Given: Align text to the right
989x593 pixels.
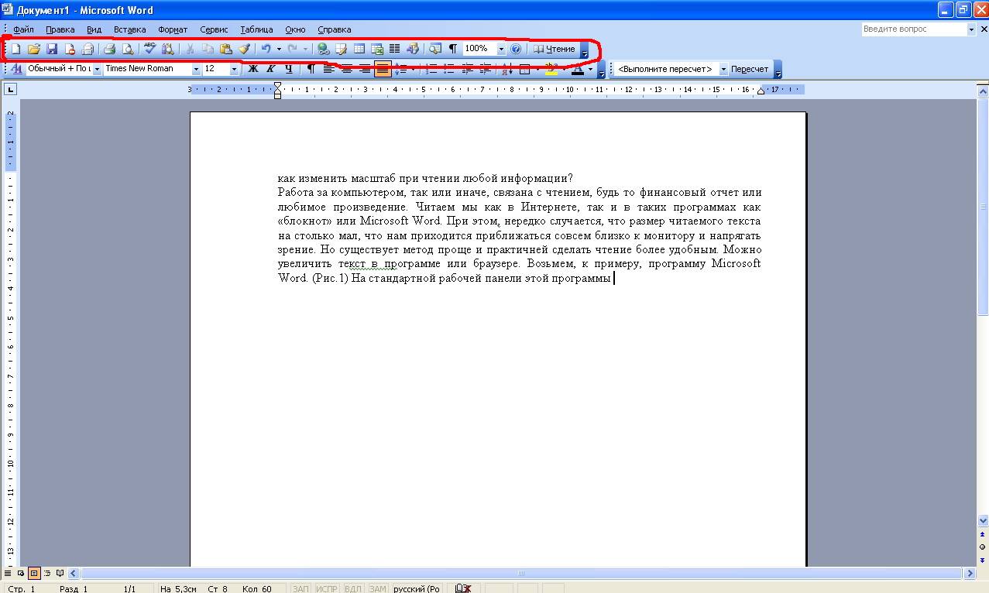Looking at the screenshot, I should click(x=365, y=69).
